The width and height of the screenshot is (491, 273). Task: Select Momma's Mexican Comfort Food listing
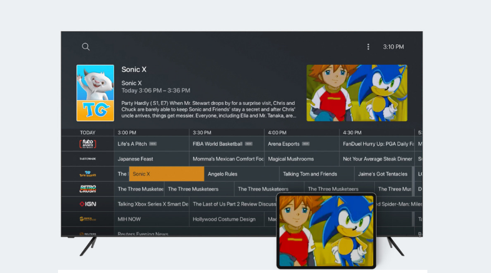(226, 159)
